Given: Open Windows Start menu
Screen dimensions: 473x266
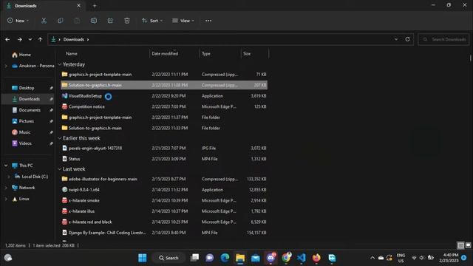Looking at the screenshot, I should pos(143,258).
